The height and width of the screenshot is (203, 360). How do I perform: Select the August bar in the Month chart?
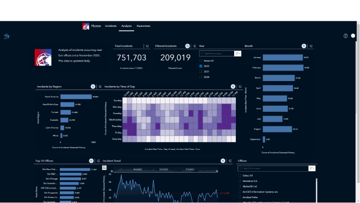[277, 129]
